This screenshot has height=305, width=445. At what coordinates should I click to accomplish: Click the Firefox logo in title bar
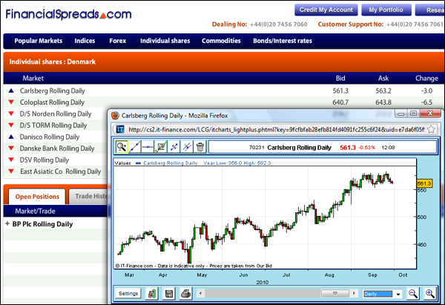(115, 115)
